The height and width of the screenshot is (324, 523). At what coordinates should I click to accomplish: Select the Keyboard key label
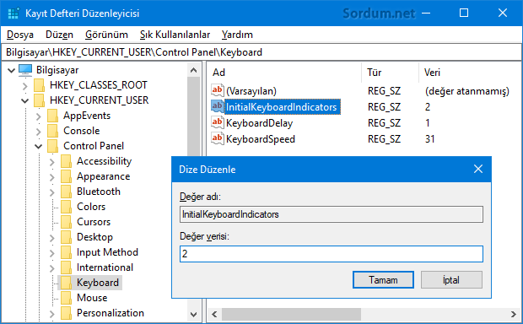(x=98, y=283)
